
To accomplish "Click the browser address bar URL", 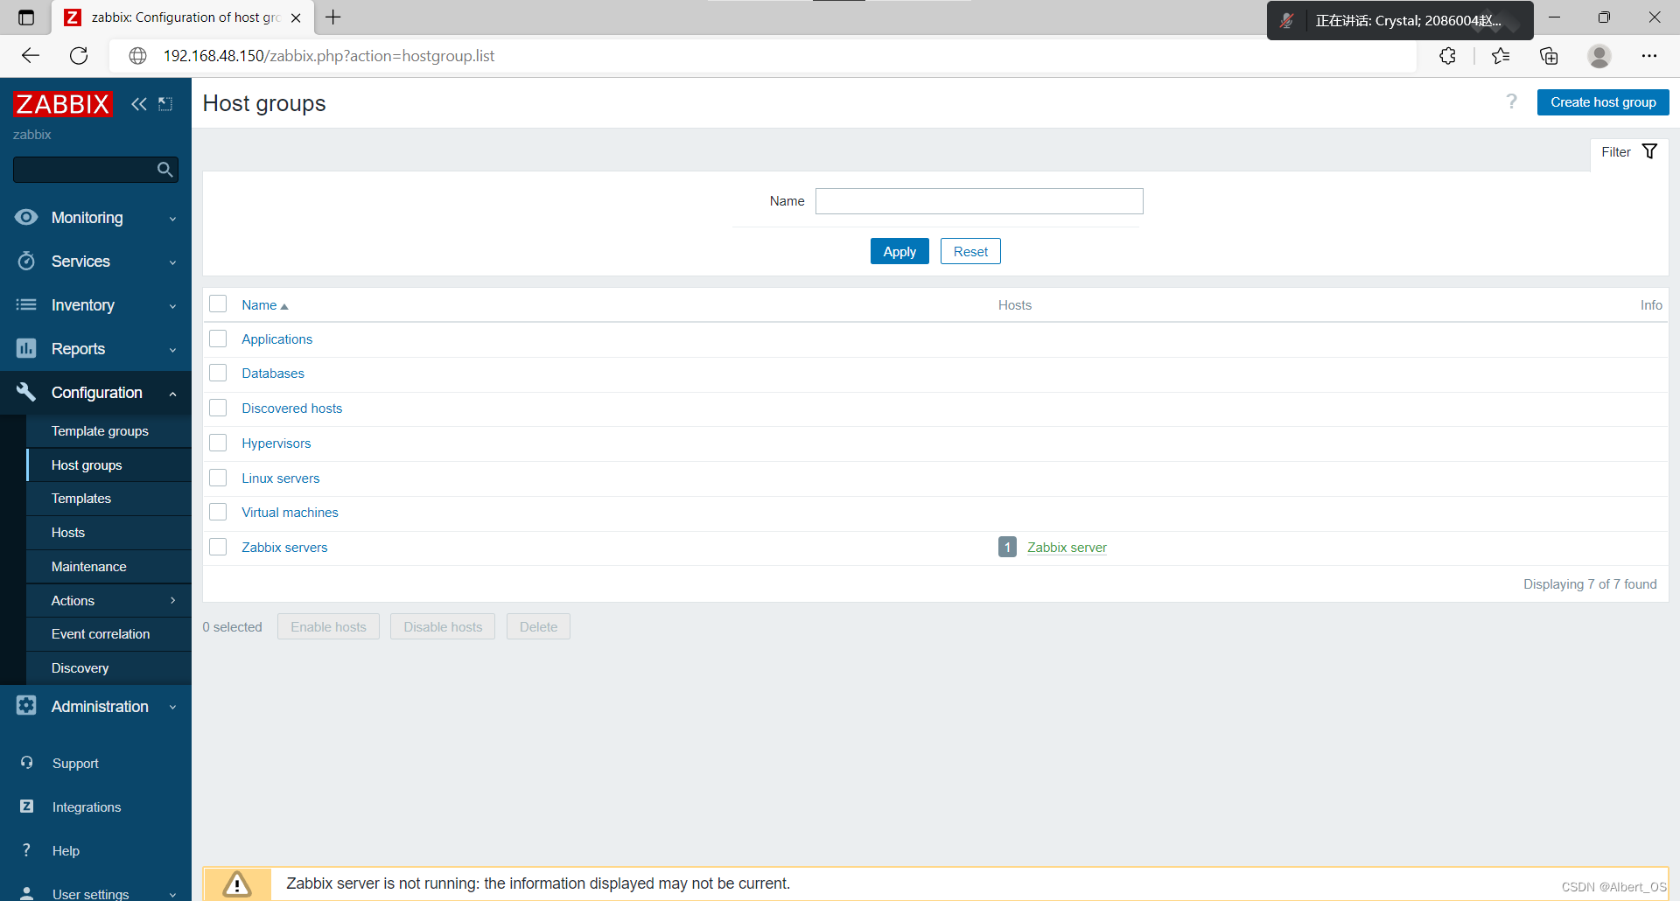I will pos(329,56).
